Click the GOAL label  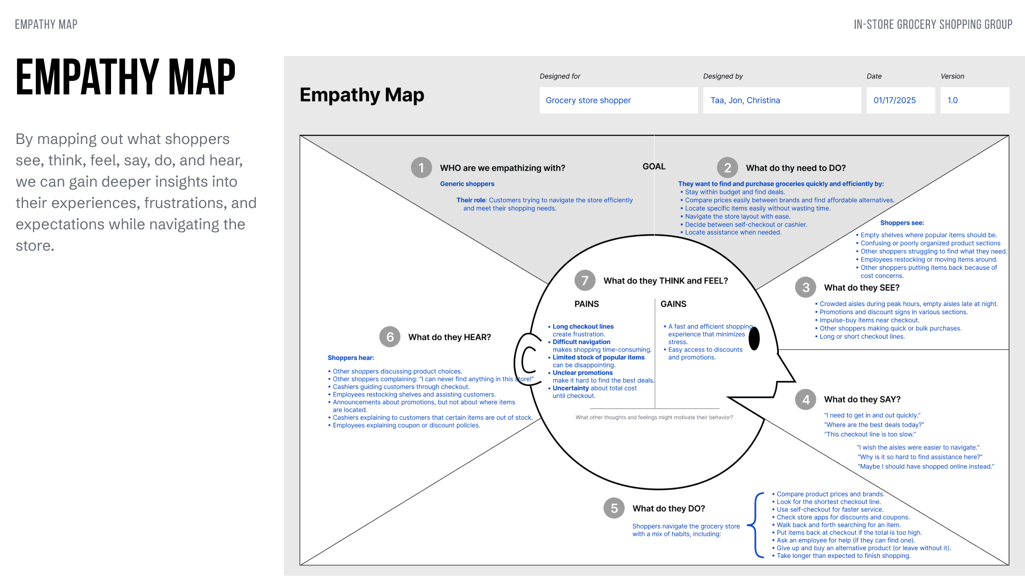tap(654, 166)
